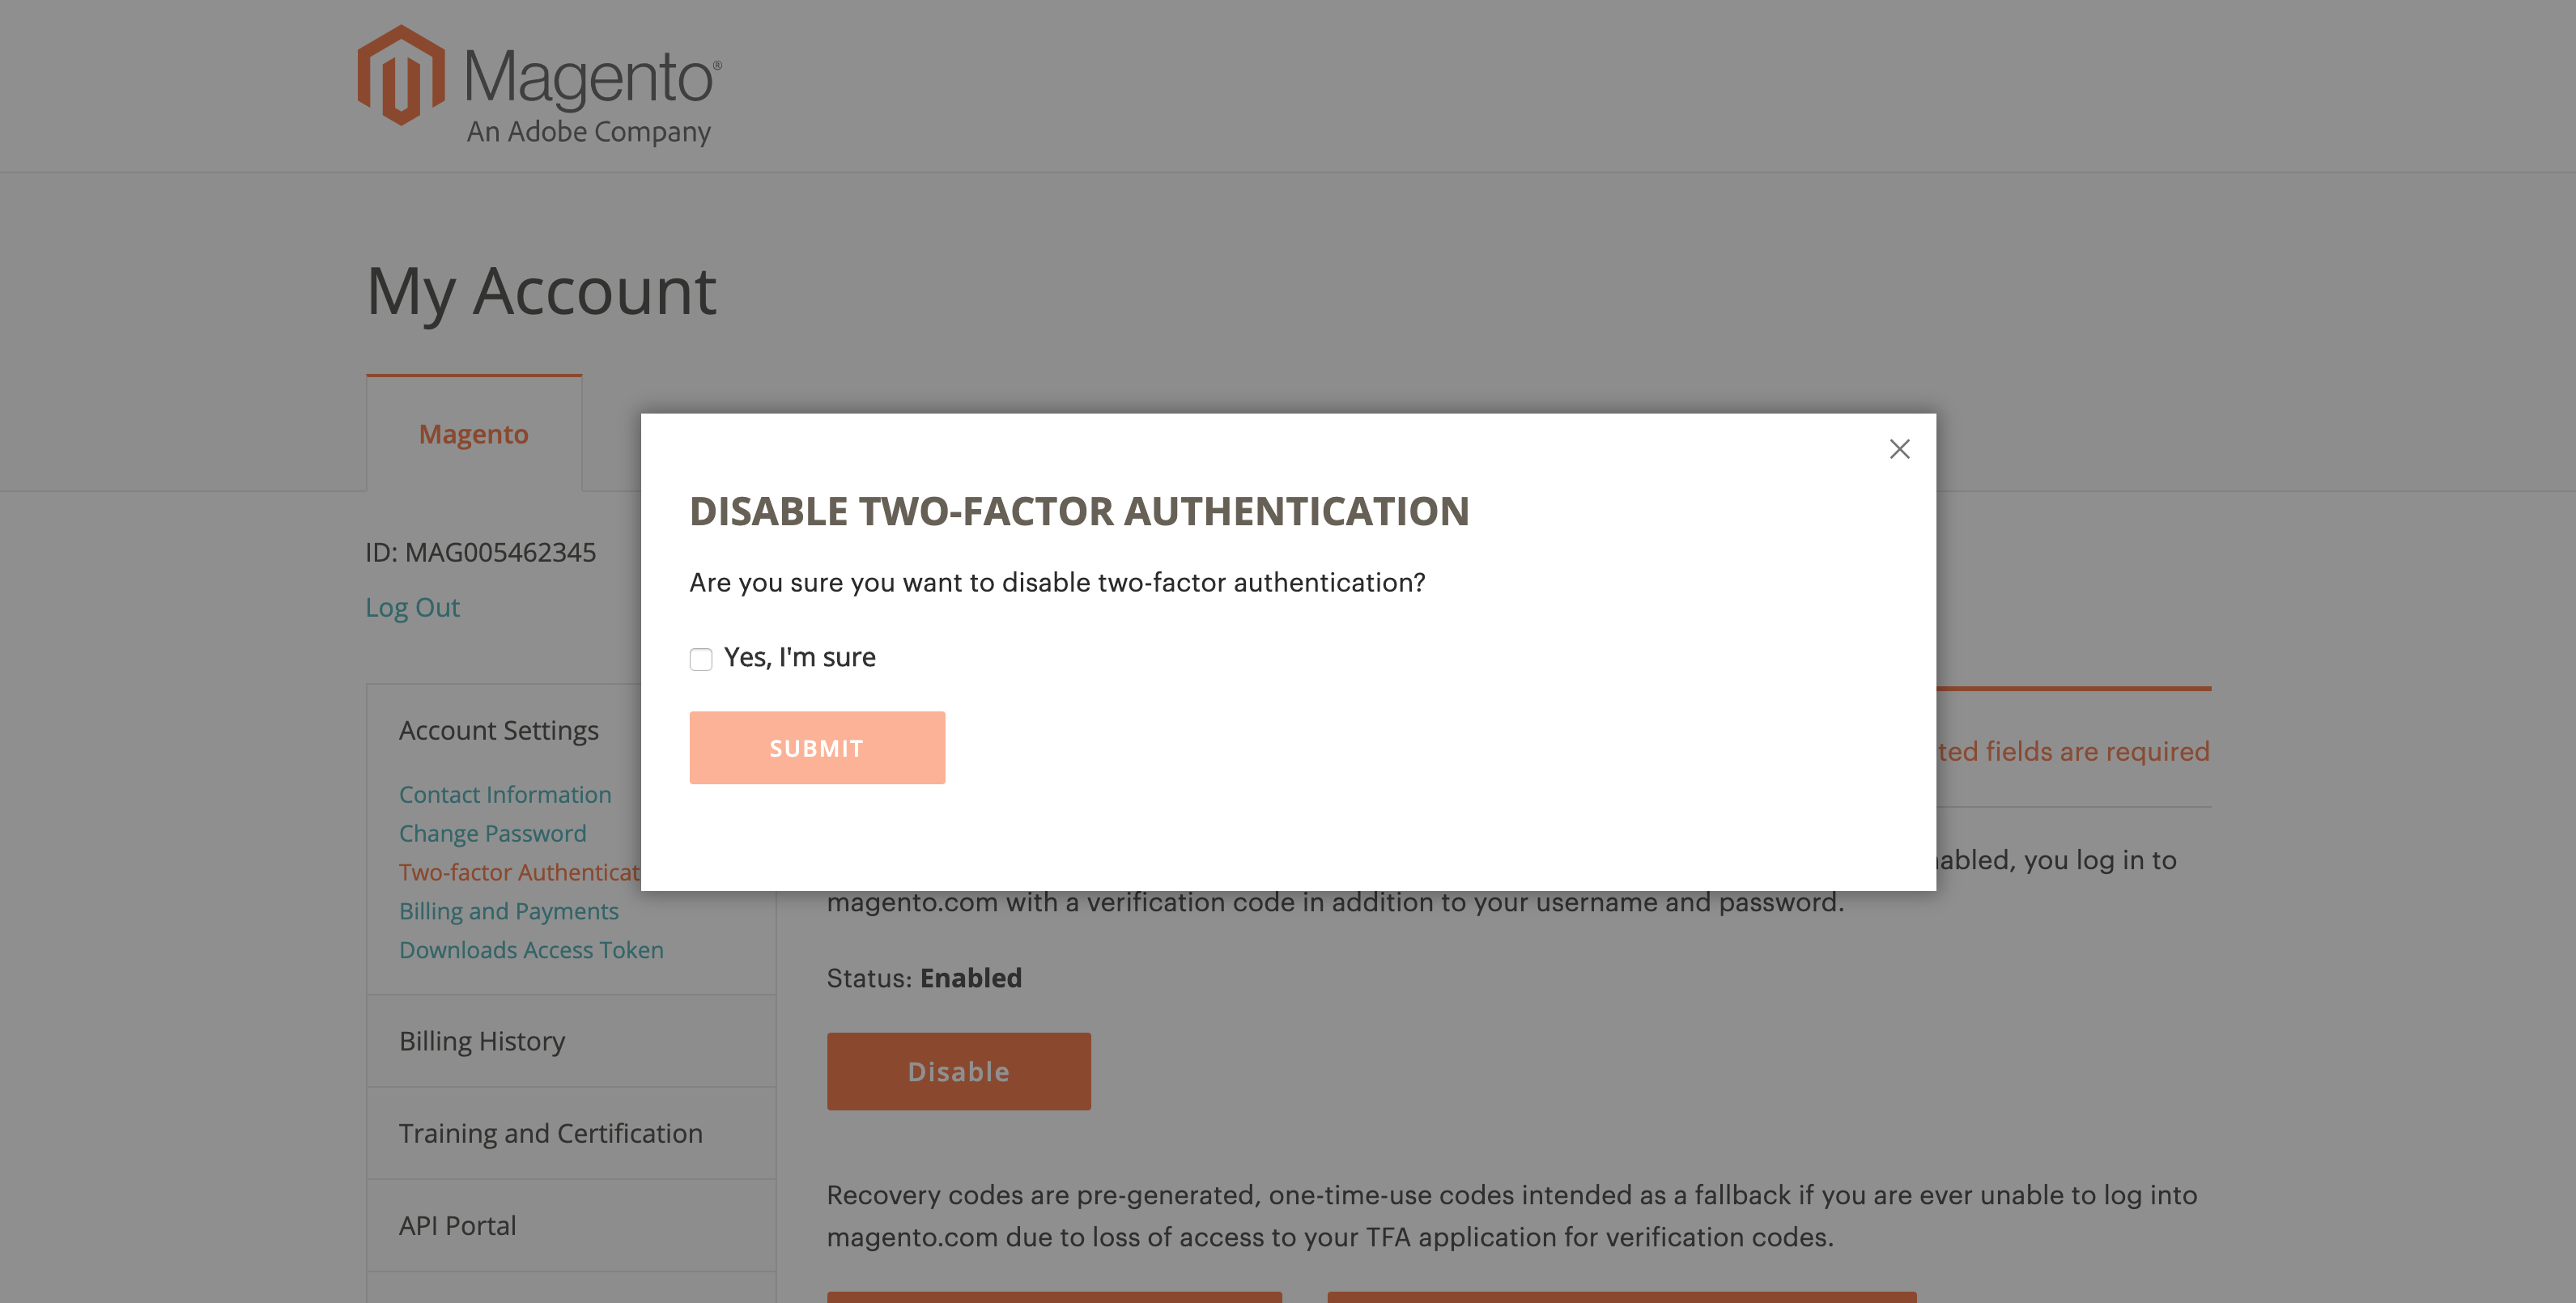The width and height of the screenshot is (2576, 1303).
Task: Click the SUBMIT button in dialog
Action: point(817,748)
